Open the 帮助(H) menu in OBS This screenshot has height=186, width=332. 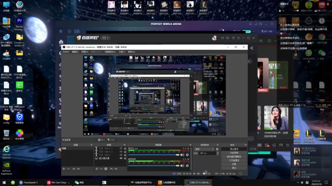tap(131, 52)
